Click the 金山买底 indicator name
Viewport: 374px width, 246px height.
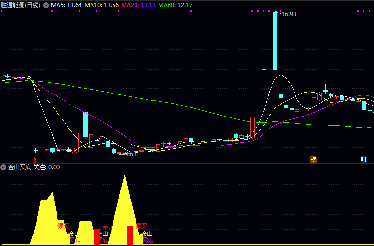[20, 167]
